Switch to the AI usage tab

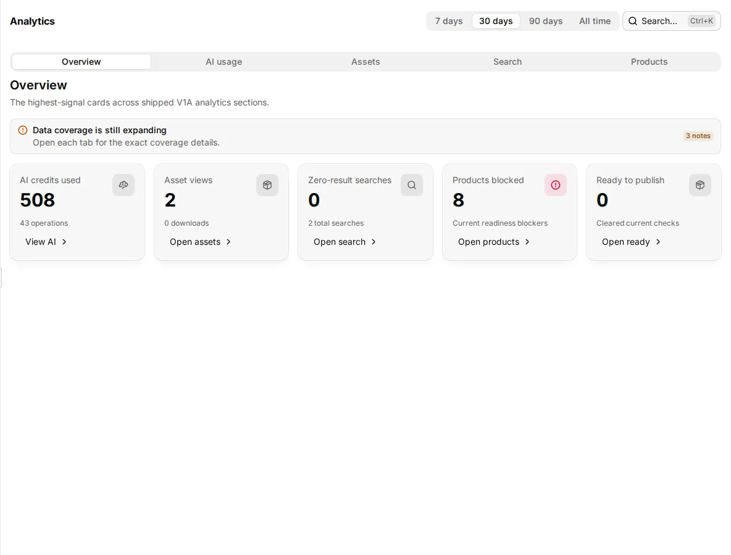coord(223,62)
